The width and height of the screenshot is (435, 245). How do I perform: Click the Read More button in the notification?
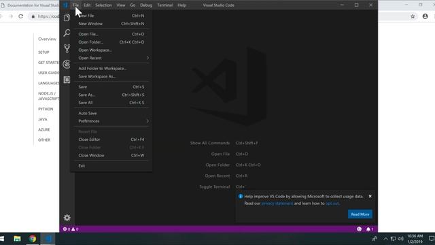click(360, 214)
